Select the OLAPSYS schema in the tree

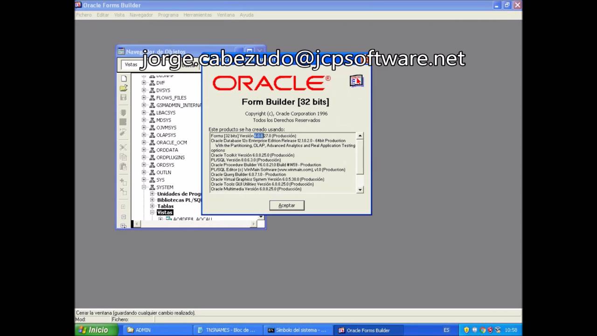pyautogui.click(x=166, y=135)
